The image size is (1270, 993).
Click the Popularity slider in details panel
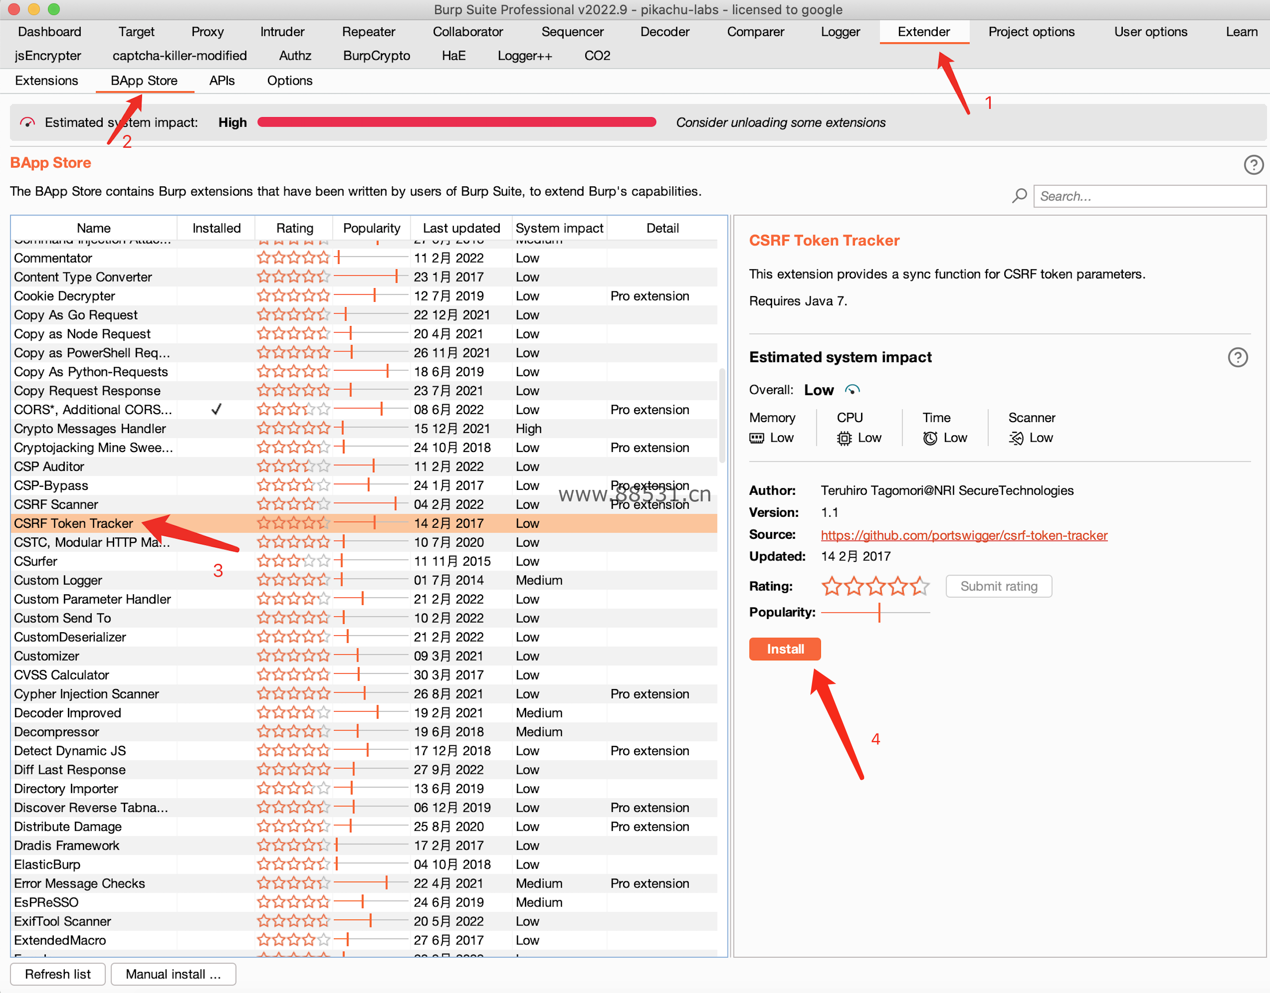(875, 612)
